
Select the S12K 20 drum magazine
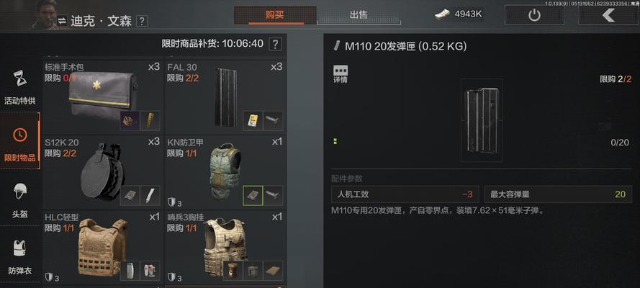pos(102,173)
